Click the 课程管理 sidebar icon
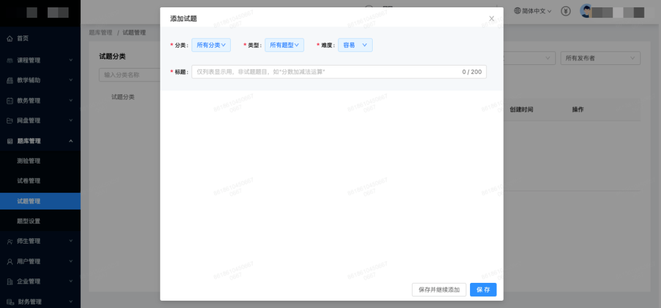661x308 pixels. [x=10, y=61]
